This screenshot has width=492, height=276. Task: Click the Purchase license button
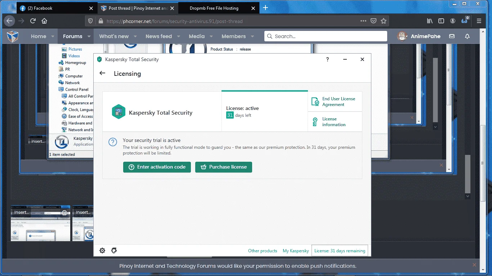pos(224,167)
